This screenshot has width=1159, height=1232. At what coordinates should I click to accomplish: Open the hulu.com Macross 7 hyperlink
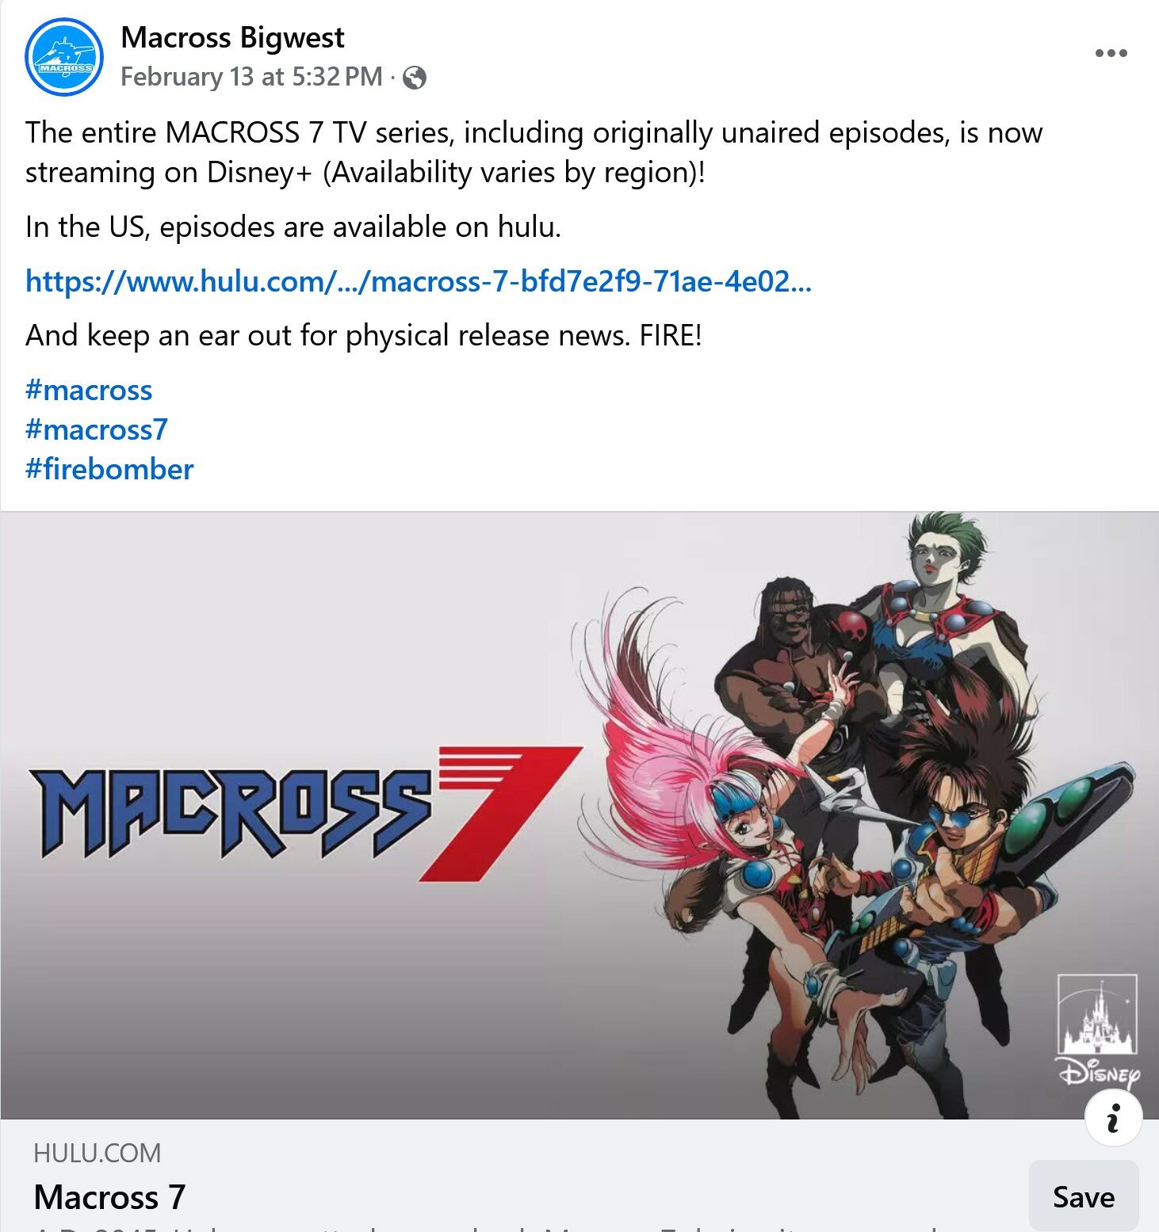(419, 281)
